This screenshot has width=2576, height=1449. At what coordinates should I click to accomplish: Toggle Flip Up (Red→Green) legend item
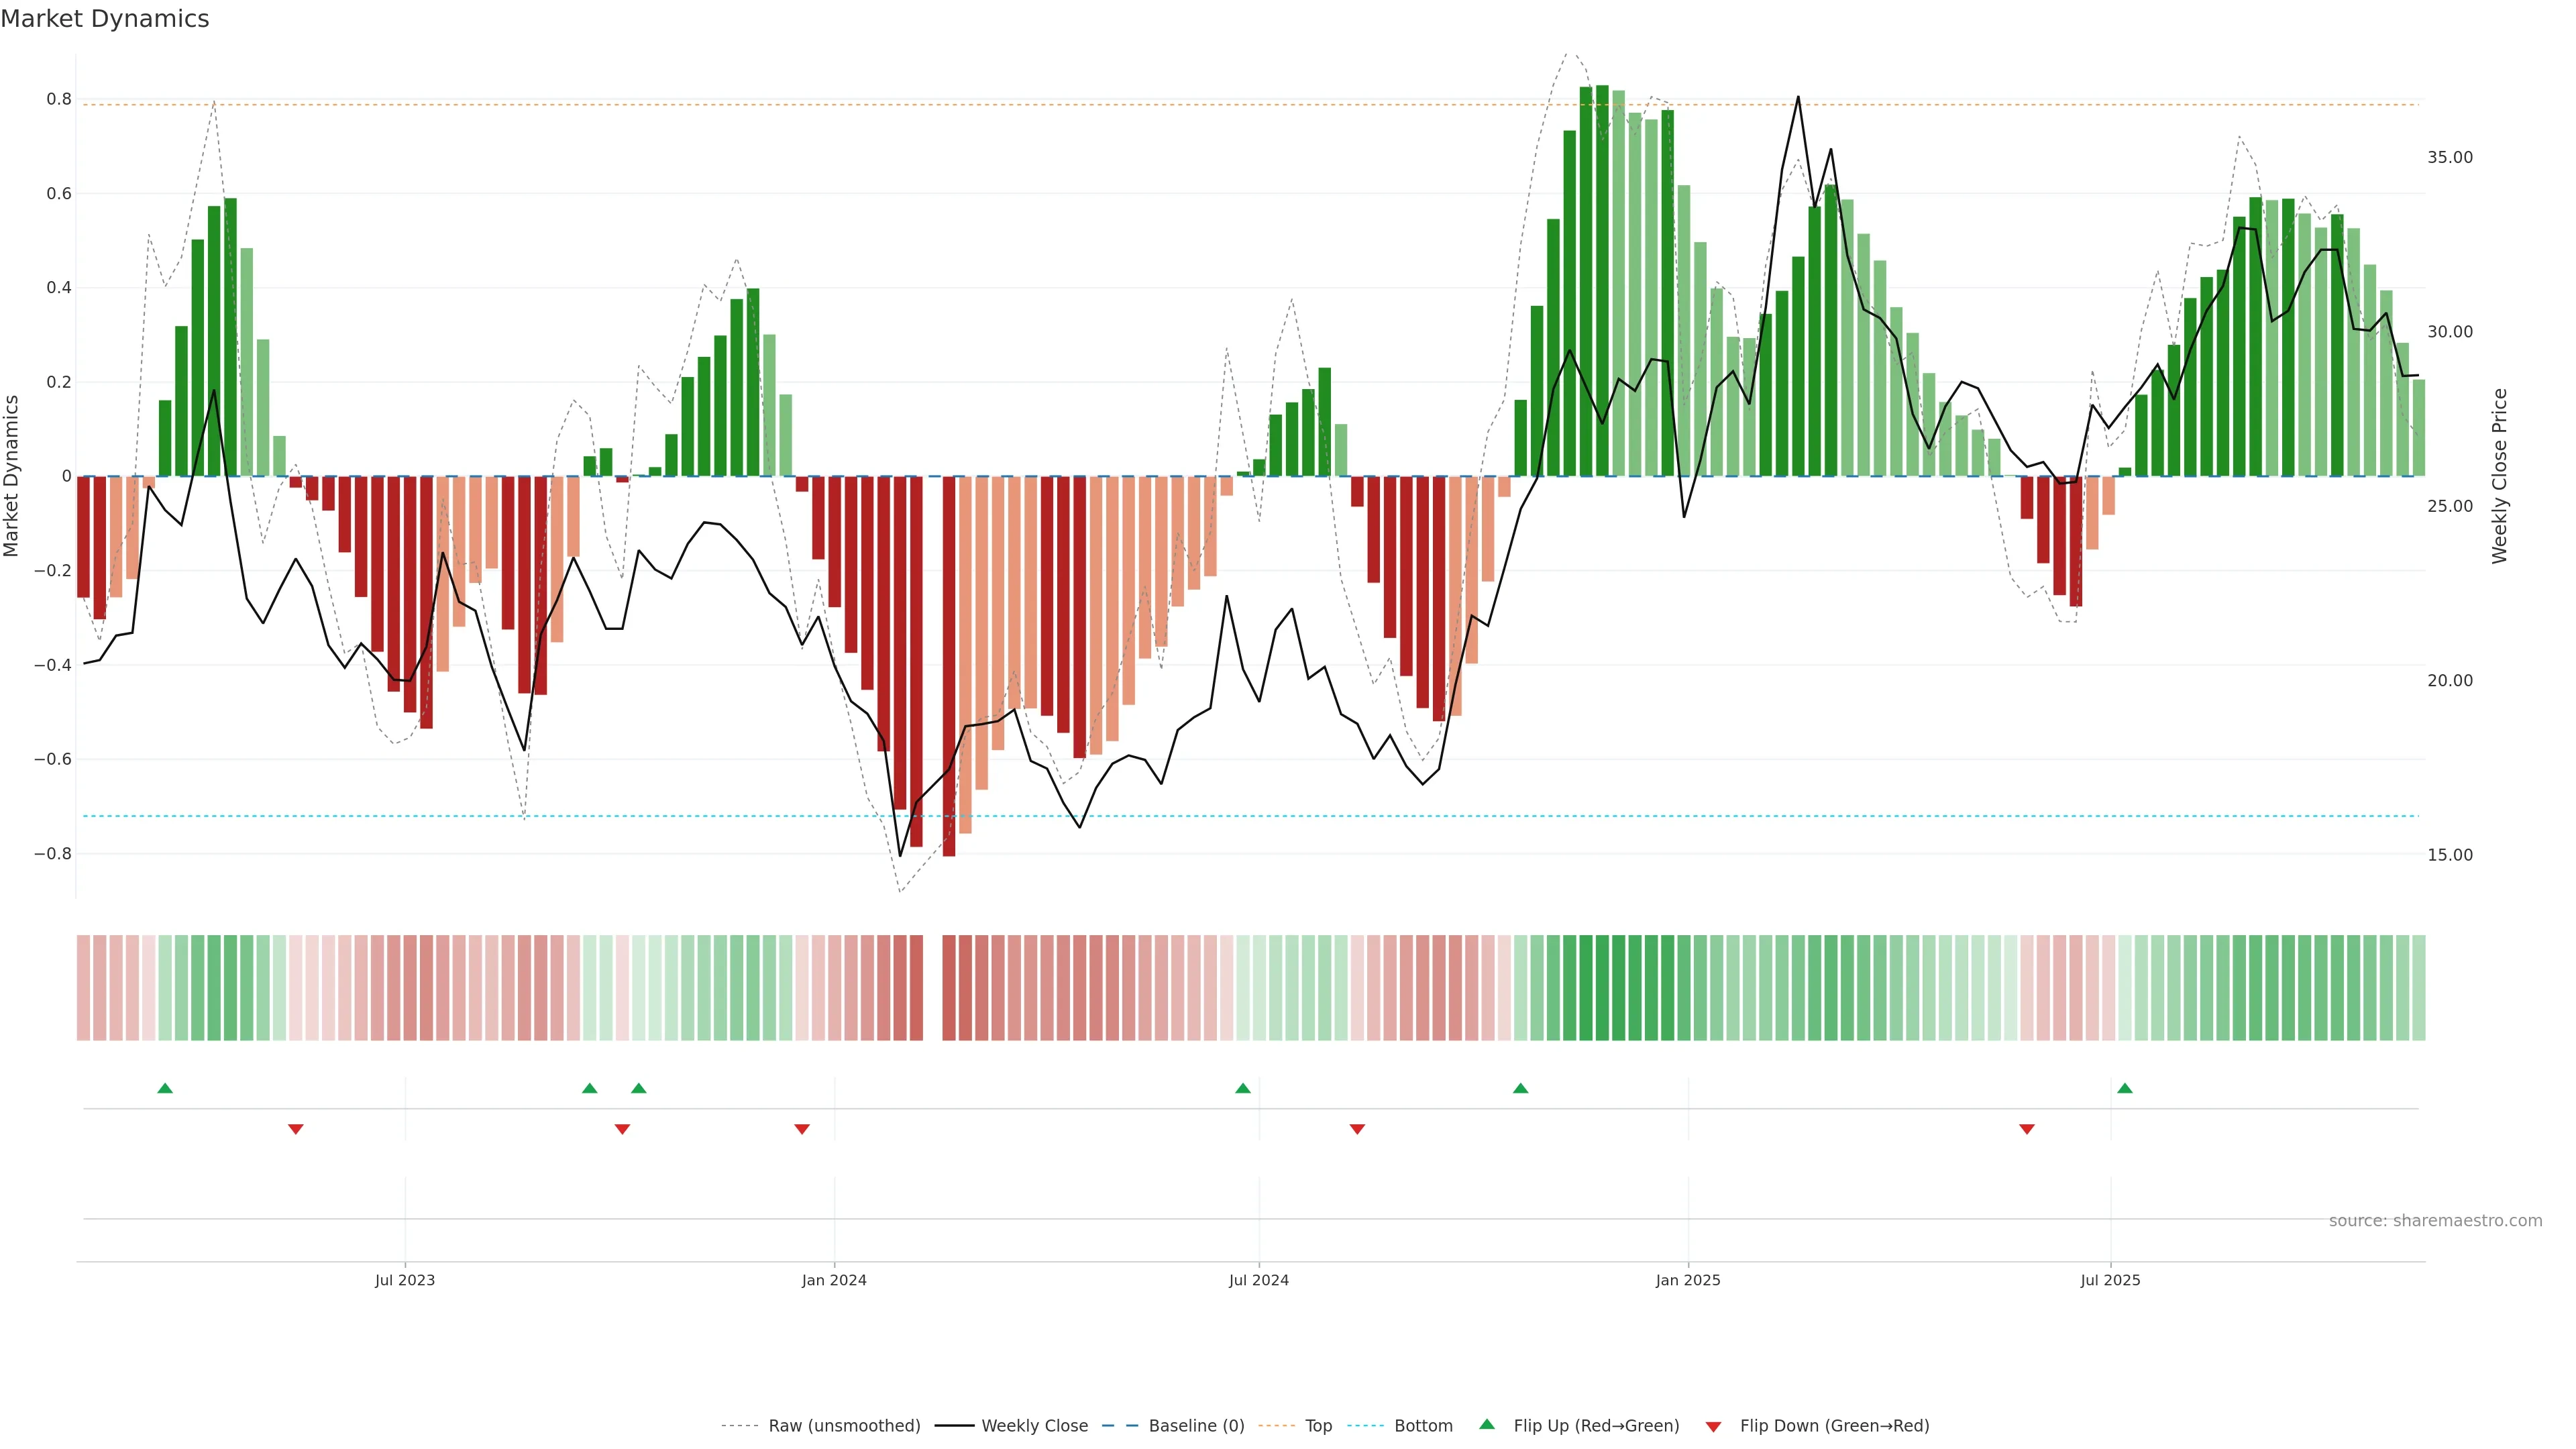pos(1596,1426)
